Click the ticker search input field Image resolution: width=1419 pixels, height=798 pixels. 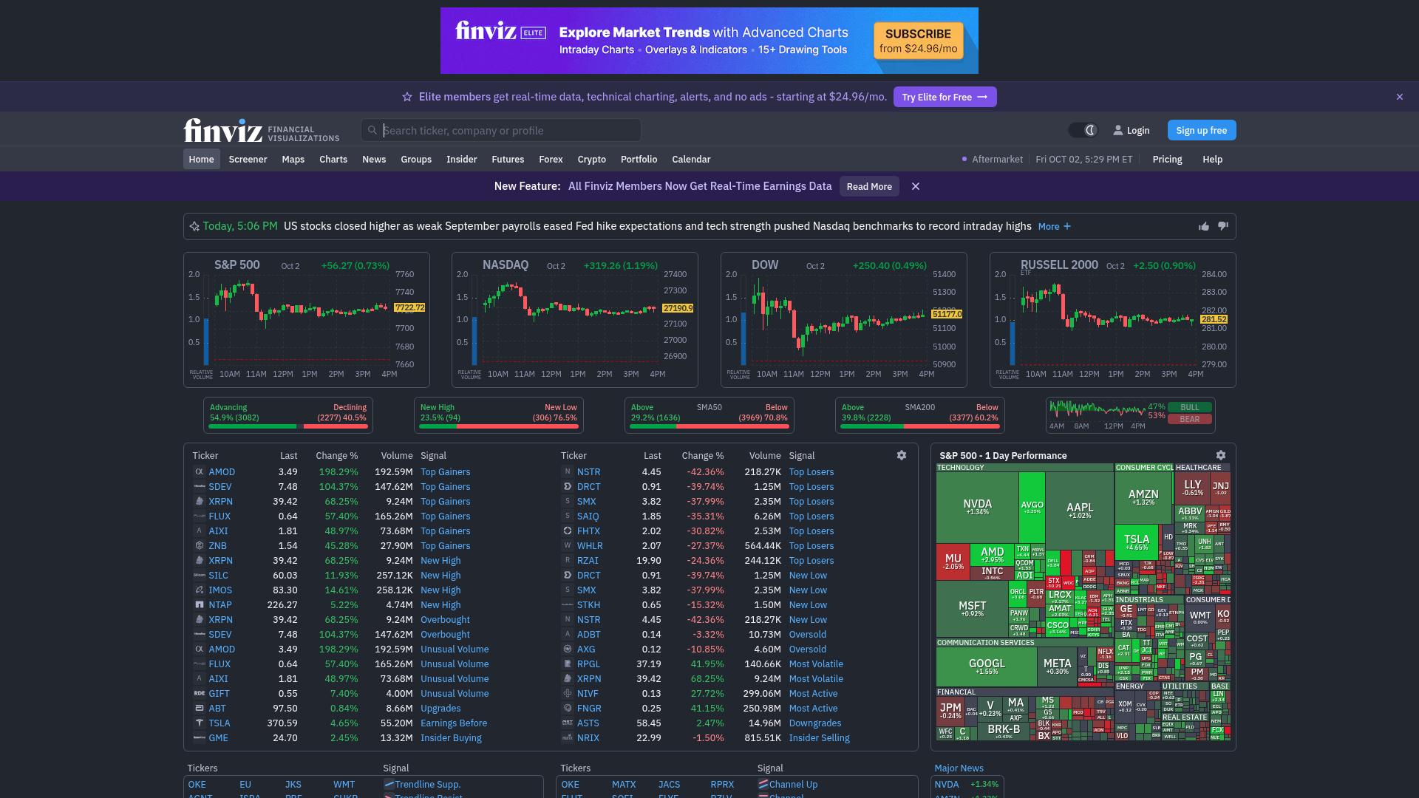pos(501,130)
